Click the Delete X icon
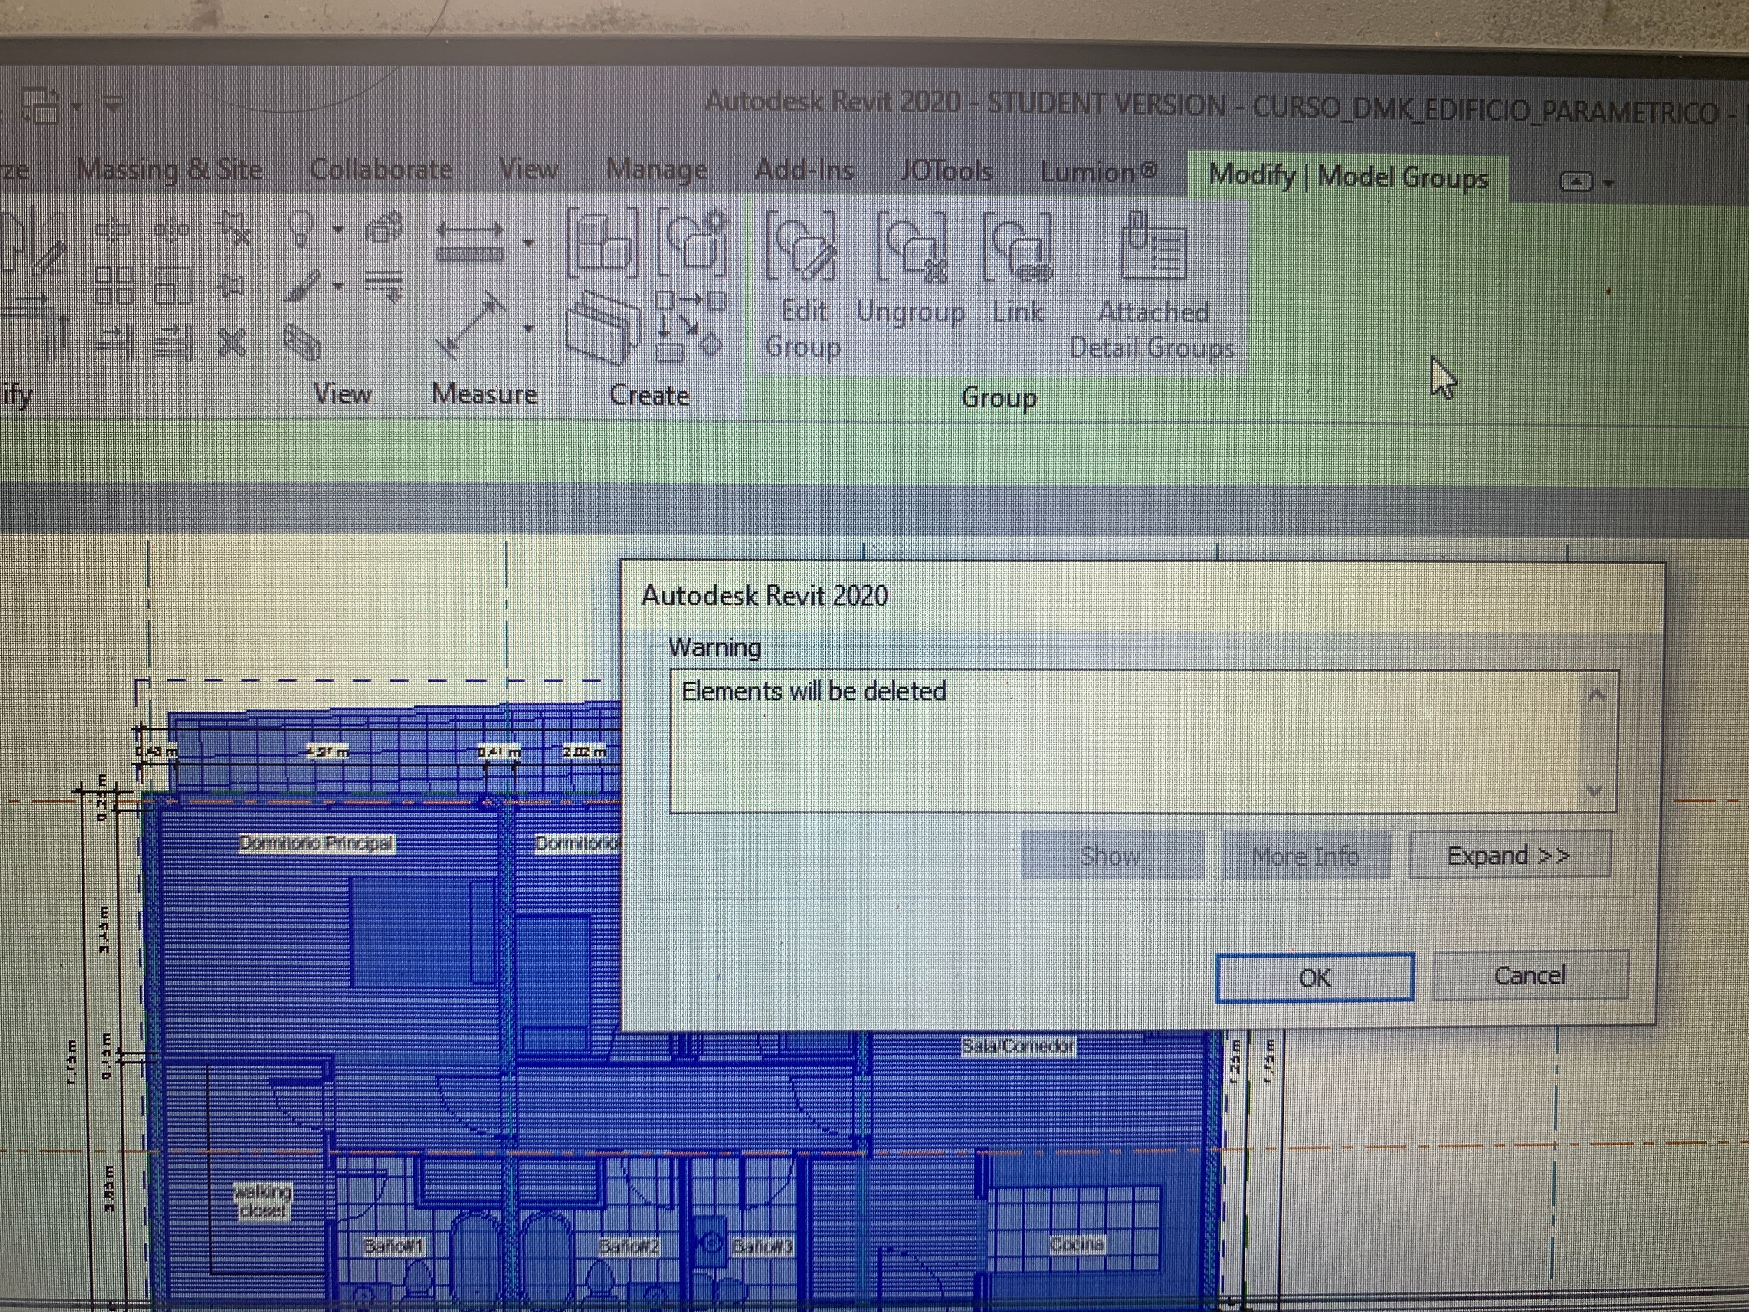 pyautogui.click(x=232, y=343)
